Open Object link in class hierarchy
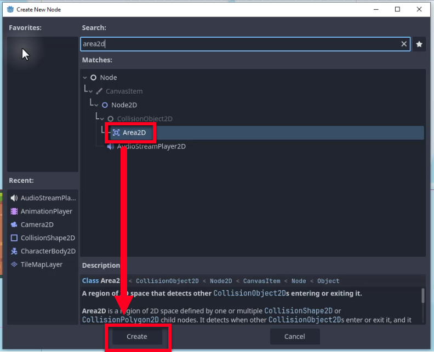434x352 pixels. click(x=328, y=281)
